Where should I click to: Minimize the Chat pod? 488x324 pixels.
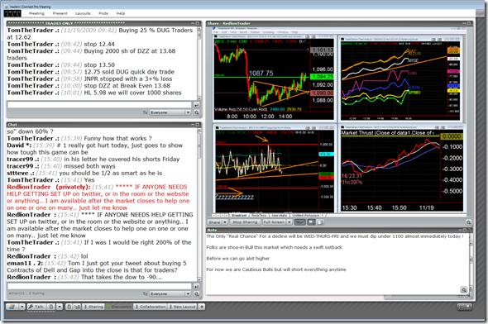click(193, 124)
